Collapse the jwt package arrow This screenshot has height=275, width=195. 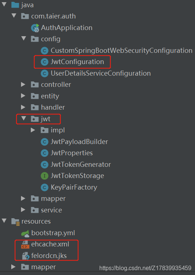click(23, 118)
